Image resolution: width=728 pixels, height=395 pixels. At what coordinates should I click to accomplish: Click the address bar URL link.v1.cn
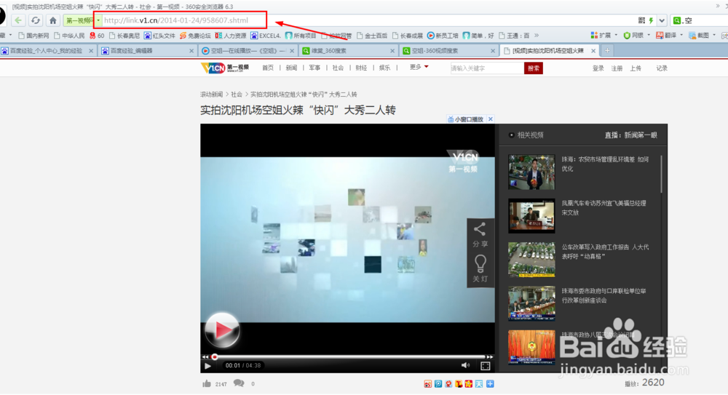(176, 20)
